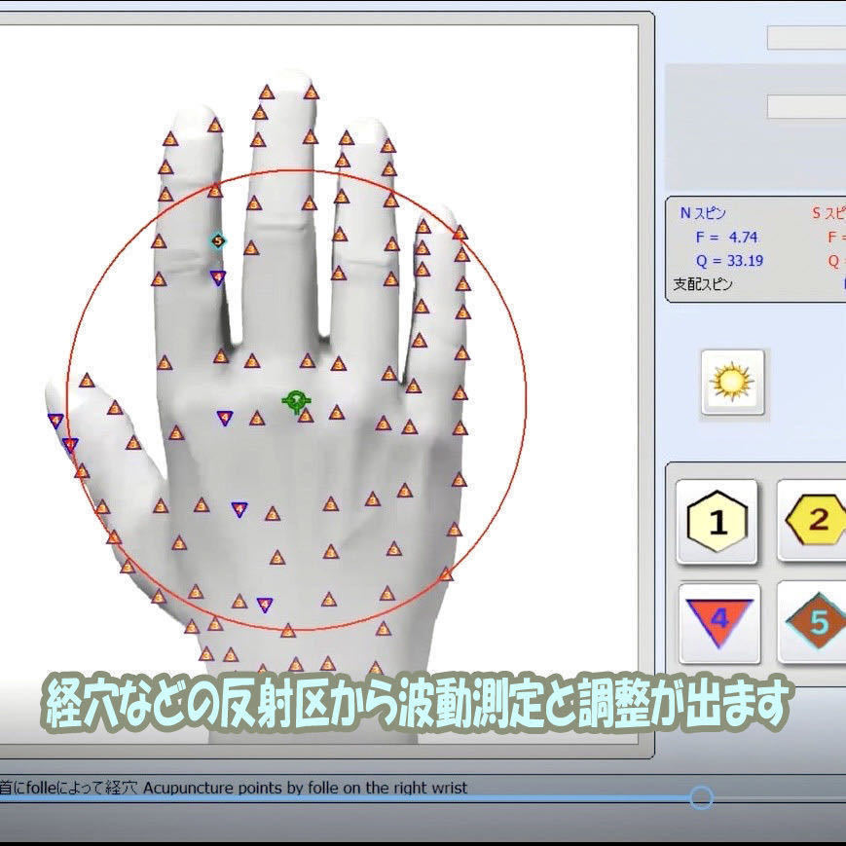
Task: Select inverted triangle 4 point below the diamond marker
Action: 217,277
